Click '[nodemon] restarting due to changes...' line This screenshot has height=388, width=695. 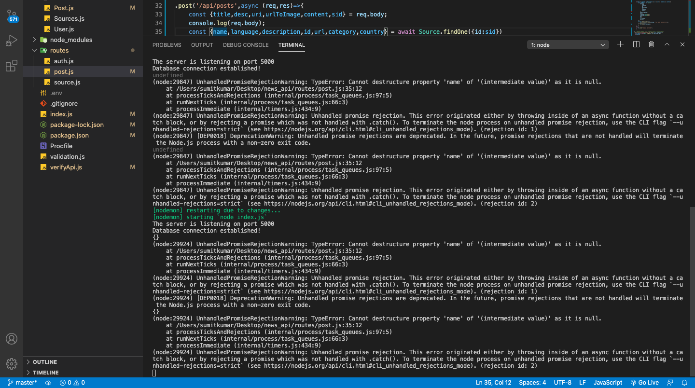pyautogui.click(x=216, y=210)
